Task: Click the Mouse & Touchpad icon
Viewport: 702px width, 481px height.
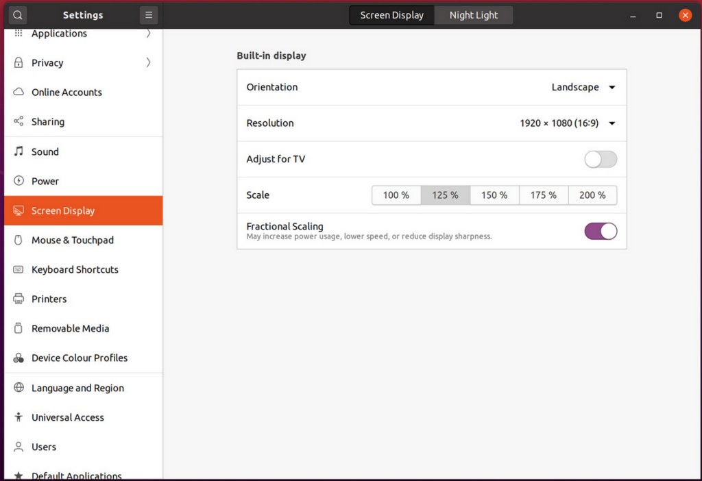Action: coord(17,240)
